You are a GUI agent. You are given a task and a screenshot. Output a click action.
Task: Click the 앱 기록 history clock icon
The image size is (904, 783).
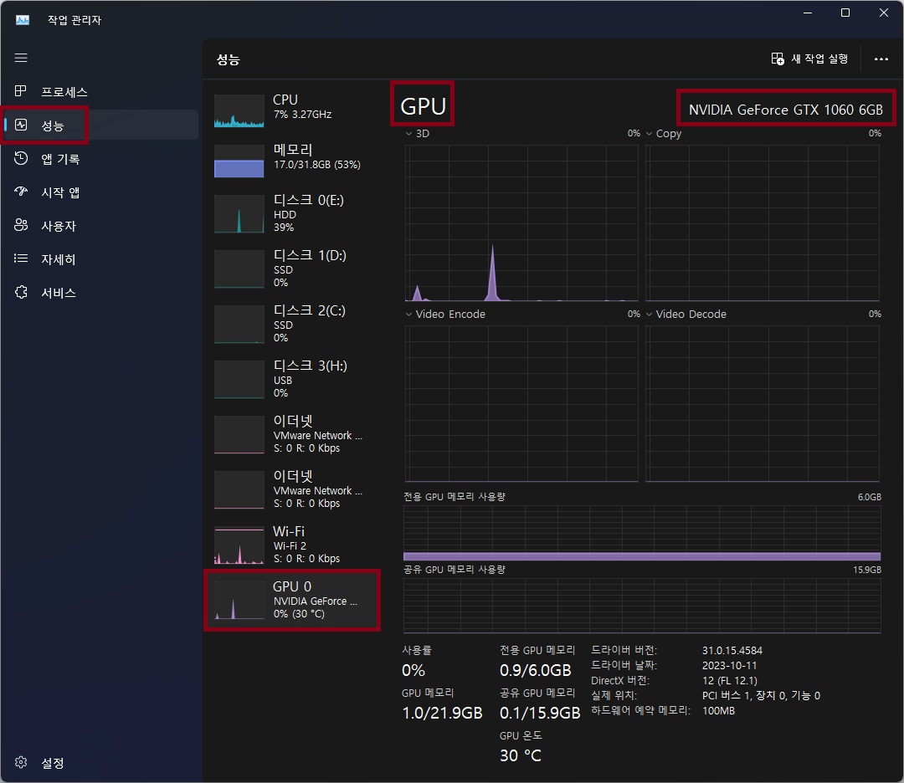21,158
